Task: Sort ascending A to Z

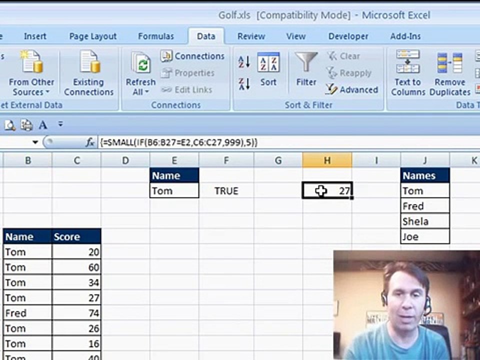Action: click(x=244, y=62)
